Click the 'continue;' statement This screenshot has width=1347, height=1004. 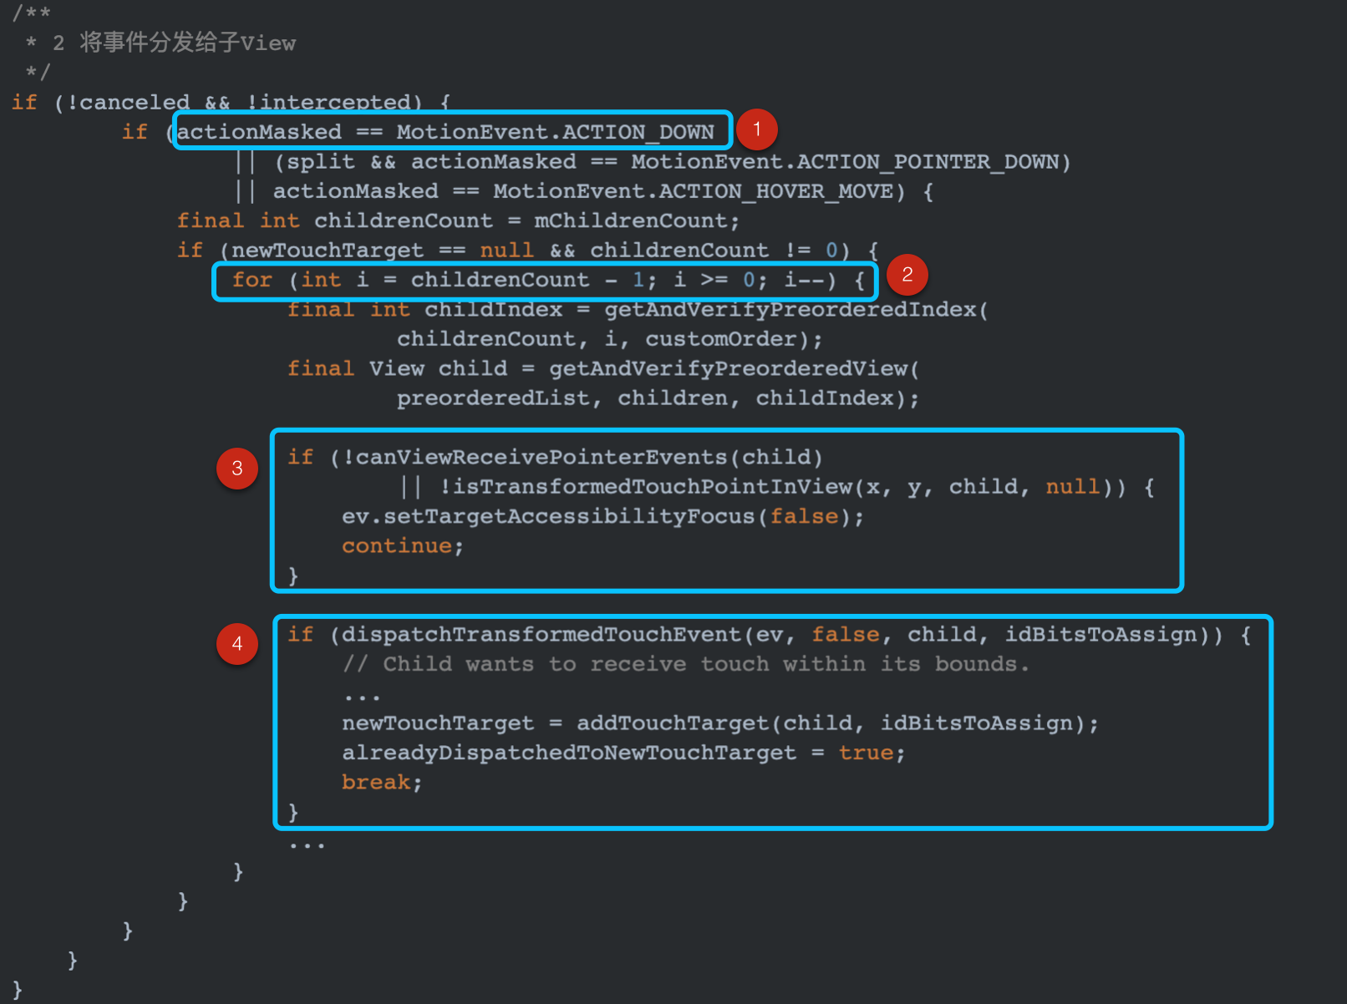[403, 546]
